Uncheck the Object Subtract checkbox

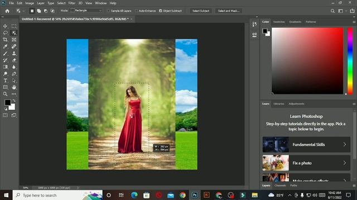[x=160, y=11]
